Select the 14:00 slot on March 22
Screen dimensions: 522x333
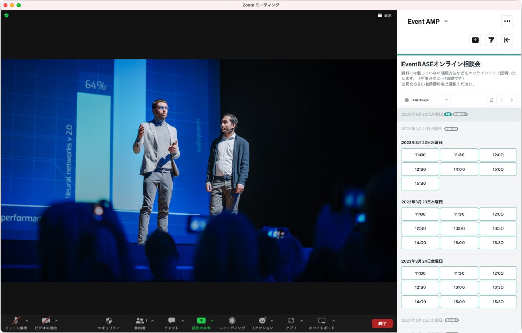(x=459, y=169)
